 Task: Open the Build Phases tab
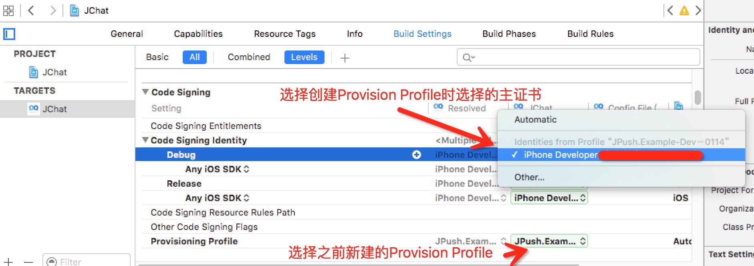click(x=509, y=34)
